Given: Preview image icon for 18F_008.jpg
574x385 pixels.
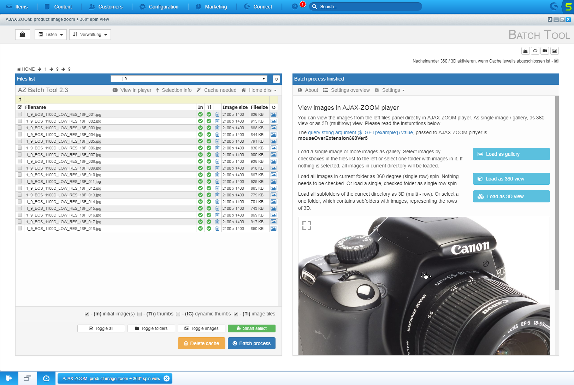Looking at the screenshot, I should (x=273, y=161).
